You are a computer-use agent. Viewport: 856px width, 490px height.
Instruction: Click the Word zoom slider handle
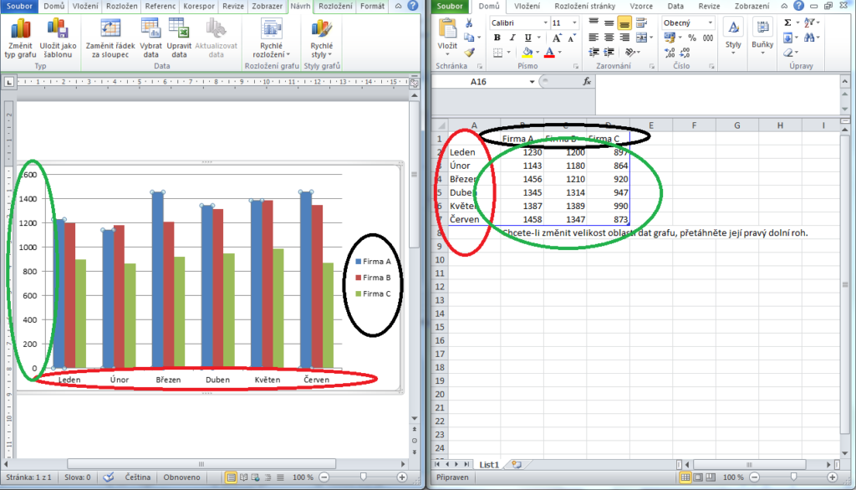tap(362, 477)
